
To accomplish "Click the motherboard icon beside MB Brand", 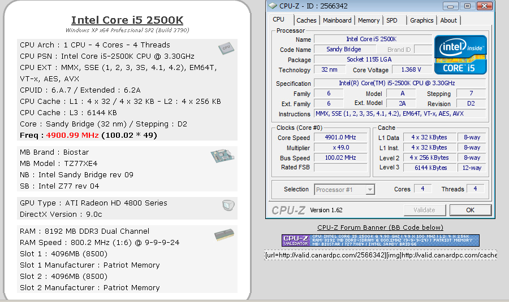I will point(223,156).
